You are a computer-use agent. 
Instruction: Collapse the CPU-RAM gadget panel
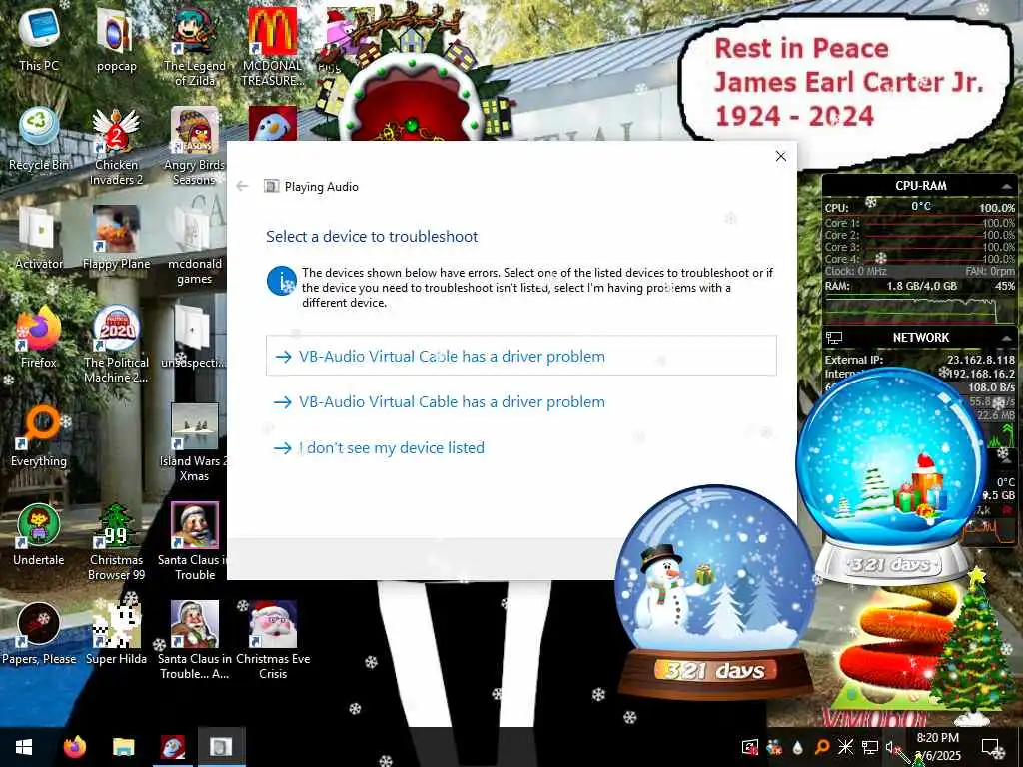click(1007, 186)
